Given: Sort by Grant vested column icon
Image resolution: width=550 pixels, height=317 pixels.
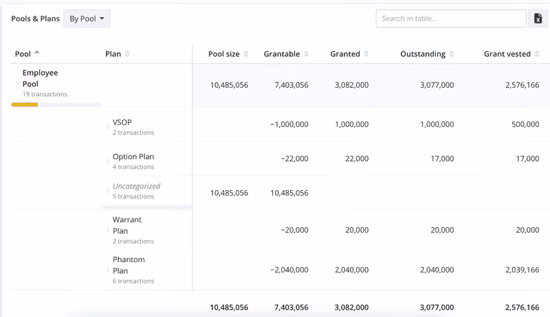Looking at the screenshot, I should click(537, 54).
